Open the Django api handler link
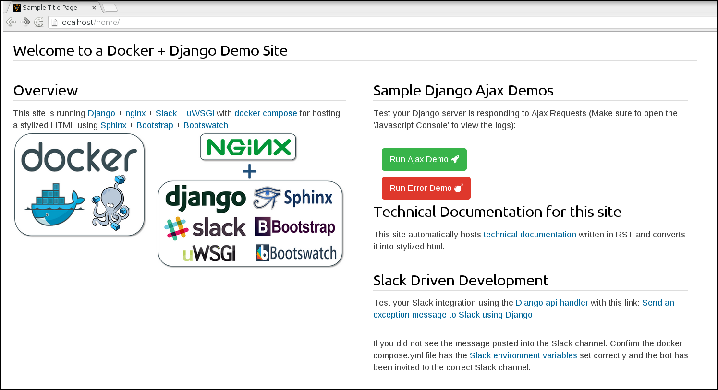 tap(552, 303)
